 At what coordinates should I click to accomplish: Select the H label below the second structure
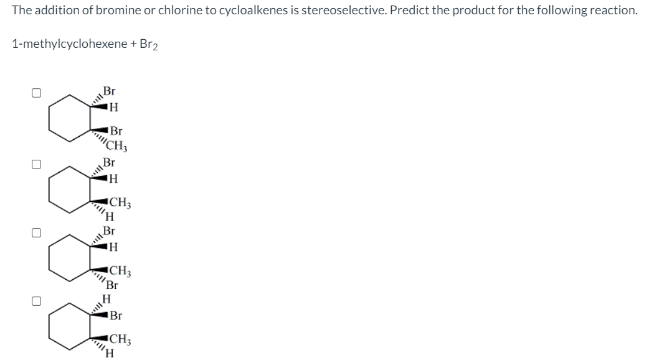(110, 217)
